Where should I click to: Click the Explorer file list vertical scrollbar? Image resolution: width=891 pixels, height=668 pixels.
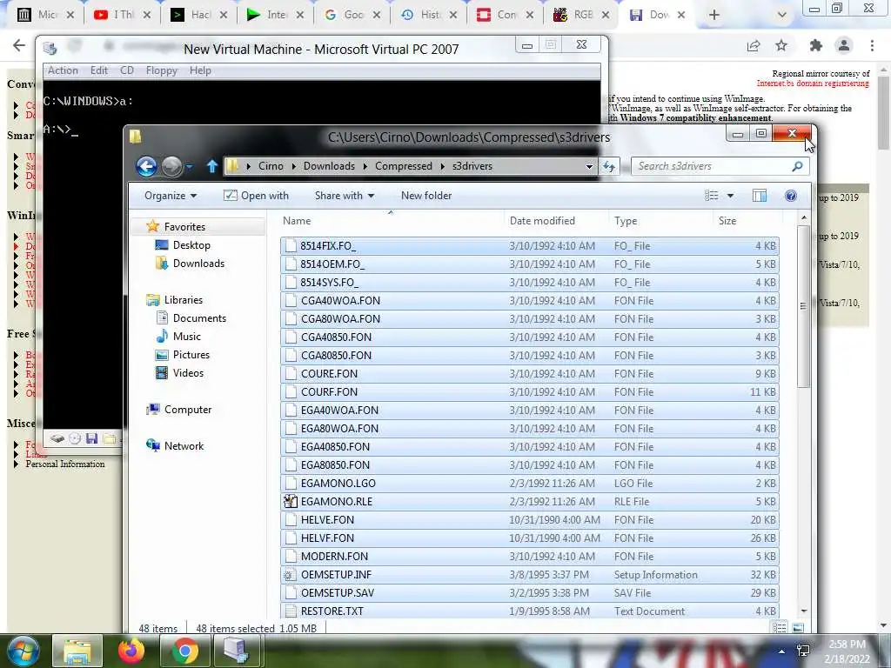coord(803,307)
